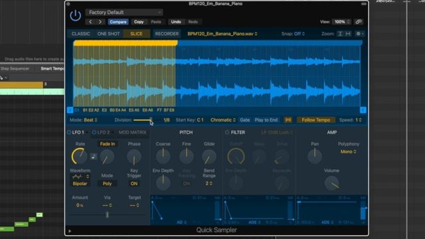The image size is (425, 239).
Task: Click the link icon beside View
Action: (359, 22)
